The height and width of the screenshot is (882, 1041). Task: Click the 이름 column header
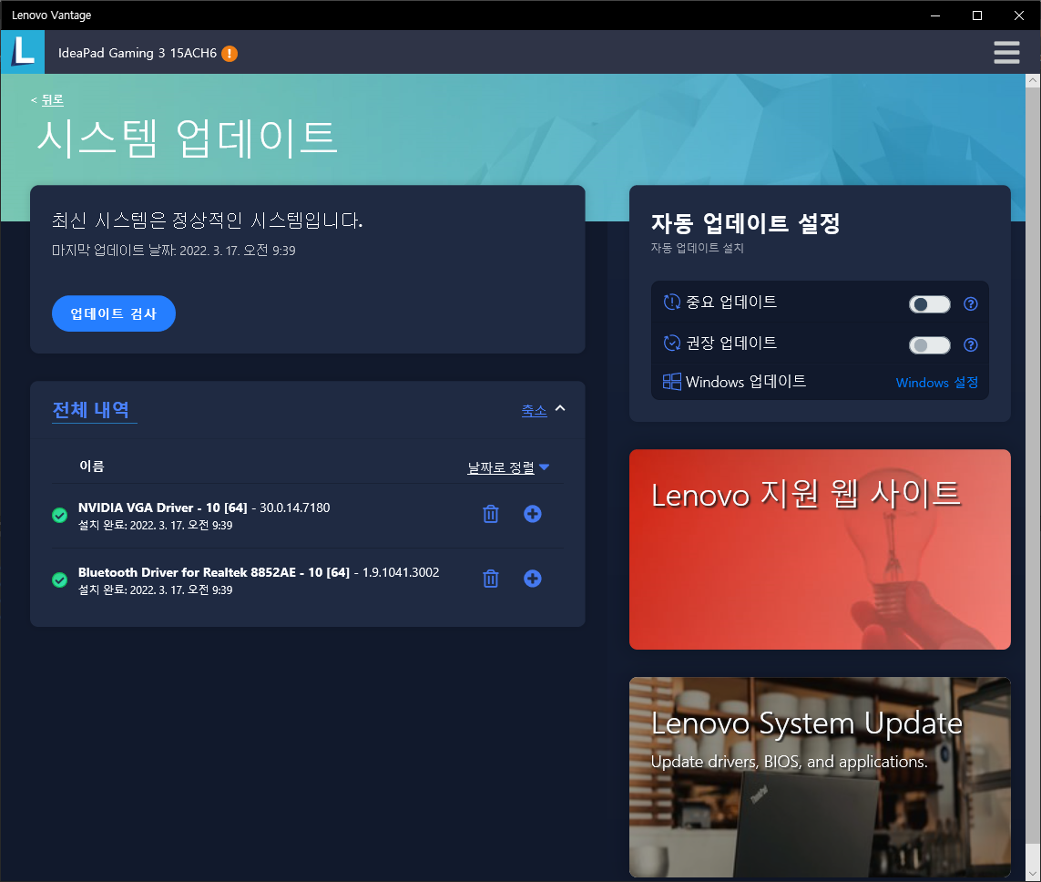(92, 467)
